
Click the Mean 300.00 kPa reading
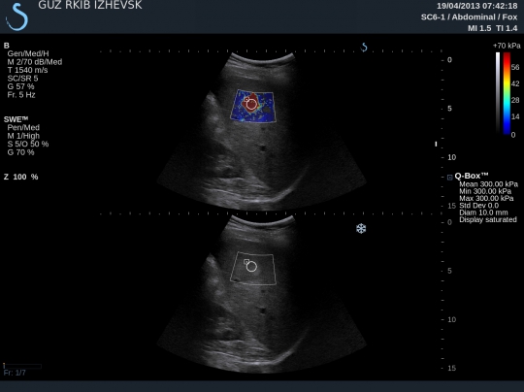coord(488,184)
